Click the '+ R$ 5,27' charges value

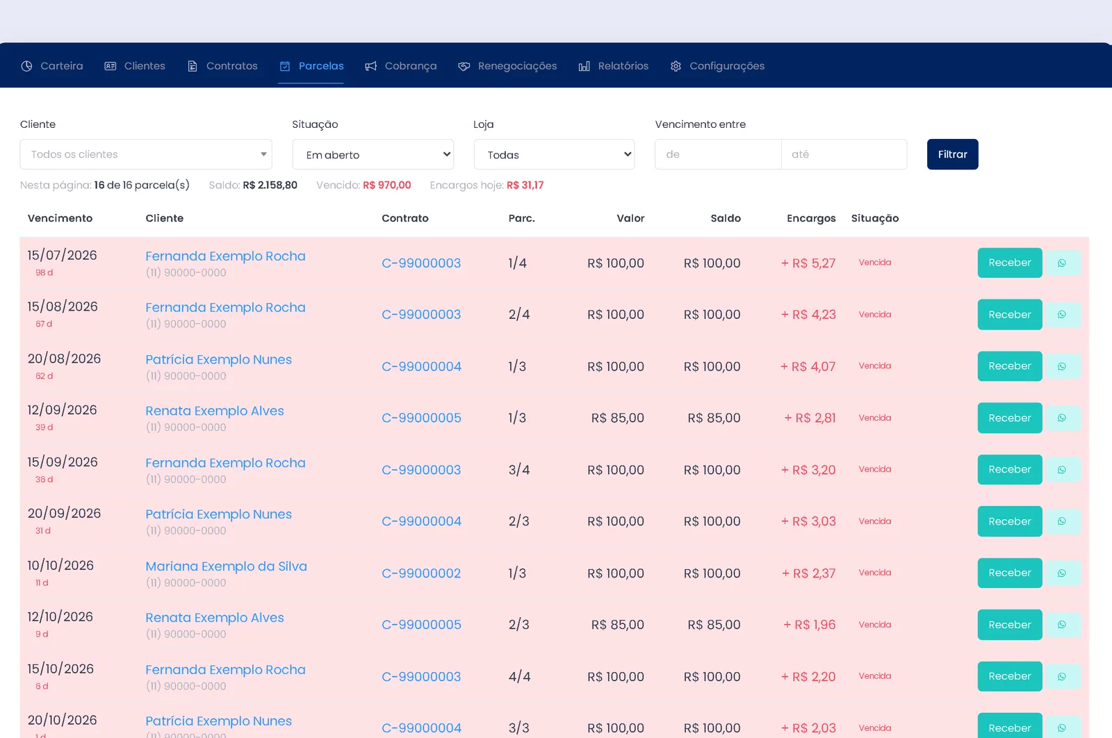808,263
